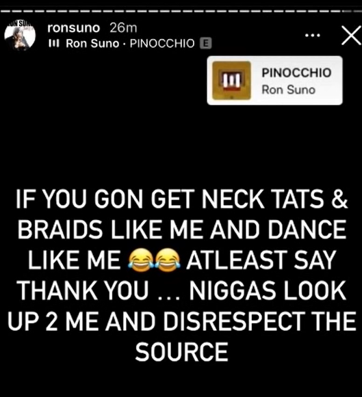Tap the 'IF YOU GON GET NECK TATS' line
This screenshot has width=362, height=397.
pos(170,199)
